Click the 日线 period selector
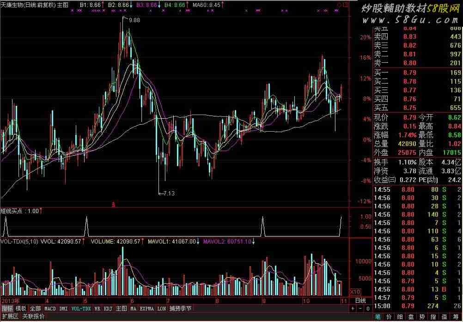The height and width of the screenshot is (322, 463). [360, 300]
